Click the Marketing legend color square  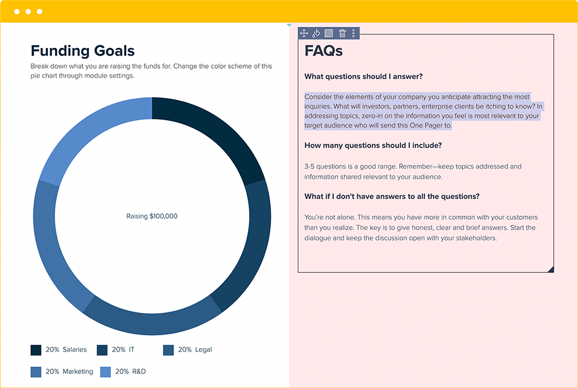[35, 372]
